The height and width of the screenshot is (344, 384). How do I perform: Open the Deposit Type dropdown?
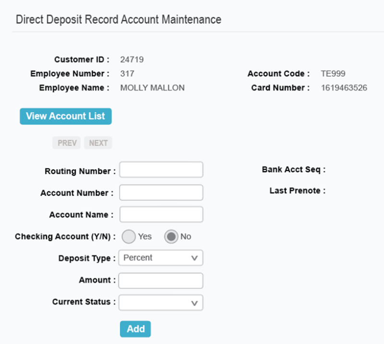point(161,258)
